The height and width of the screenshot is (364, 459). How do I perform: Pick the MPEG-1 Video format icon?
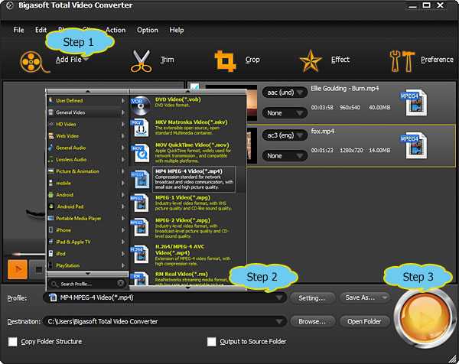tap(141, 203)
